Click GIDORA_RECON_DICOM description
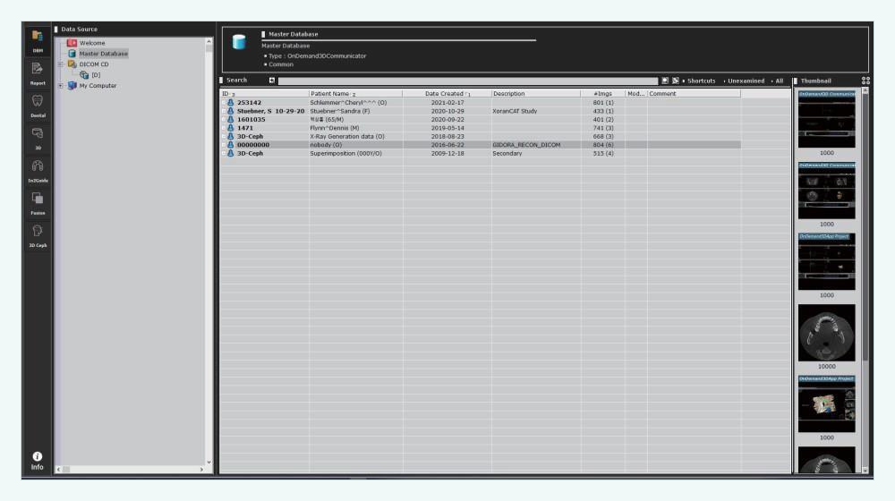 (x=526, y=145)
